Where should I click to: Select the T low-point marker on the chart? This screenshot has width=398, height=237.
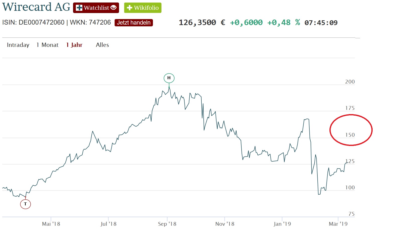click(25, 204)
